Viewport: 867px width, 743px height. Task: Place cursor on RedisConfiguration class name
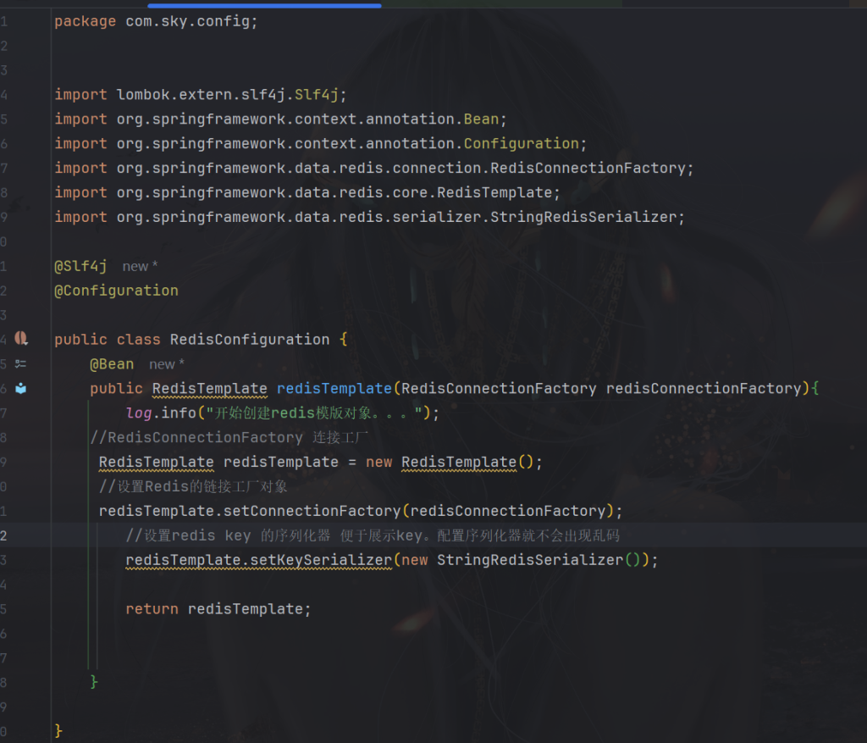(x=249, y=340)
